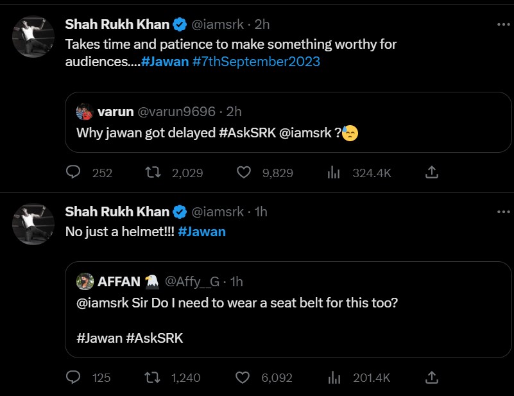Retweet the tweet with 1,240 retweets
Screen dimensions: 514x396
[x=152, y=378]
